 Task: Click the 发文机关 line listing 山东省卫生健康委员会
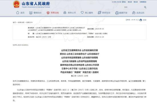(x=56, y=28)
